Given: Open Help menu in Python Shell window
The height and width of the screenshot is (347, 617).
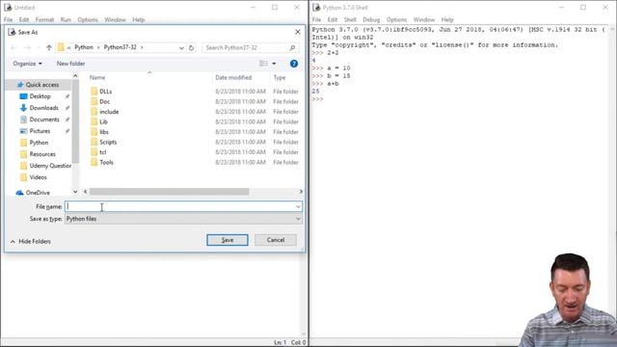Looking at the screenshot, I should click(x=447, y=19).
